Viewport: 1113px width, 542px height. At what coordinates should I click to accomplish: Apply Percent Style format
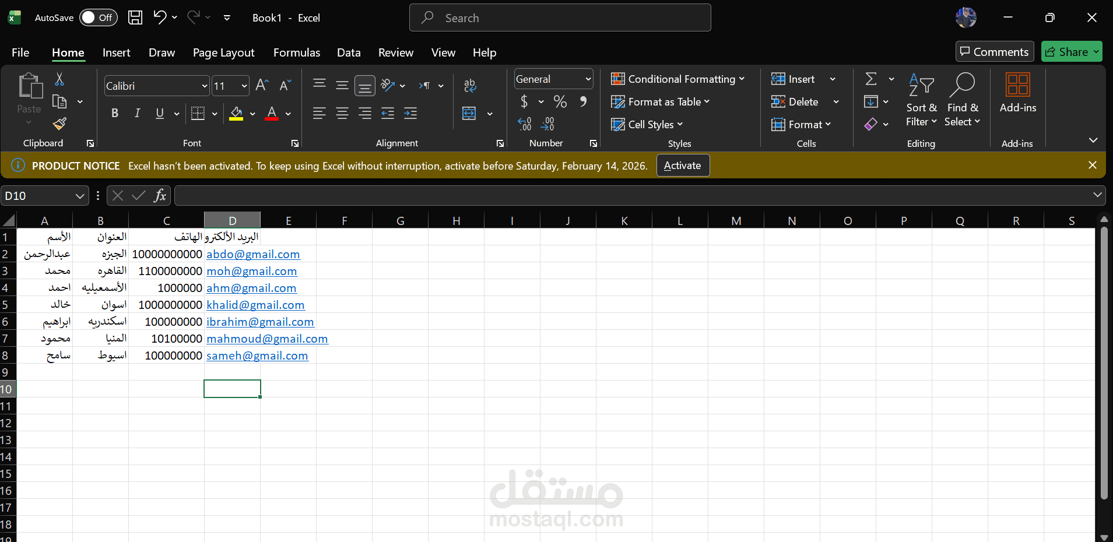[560, 102]
